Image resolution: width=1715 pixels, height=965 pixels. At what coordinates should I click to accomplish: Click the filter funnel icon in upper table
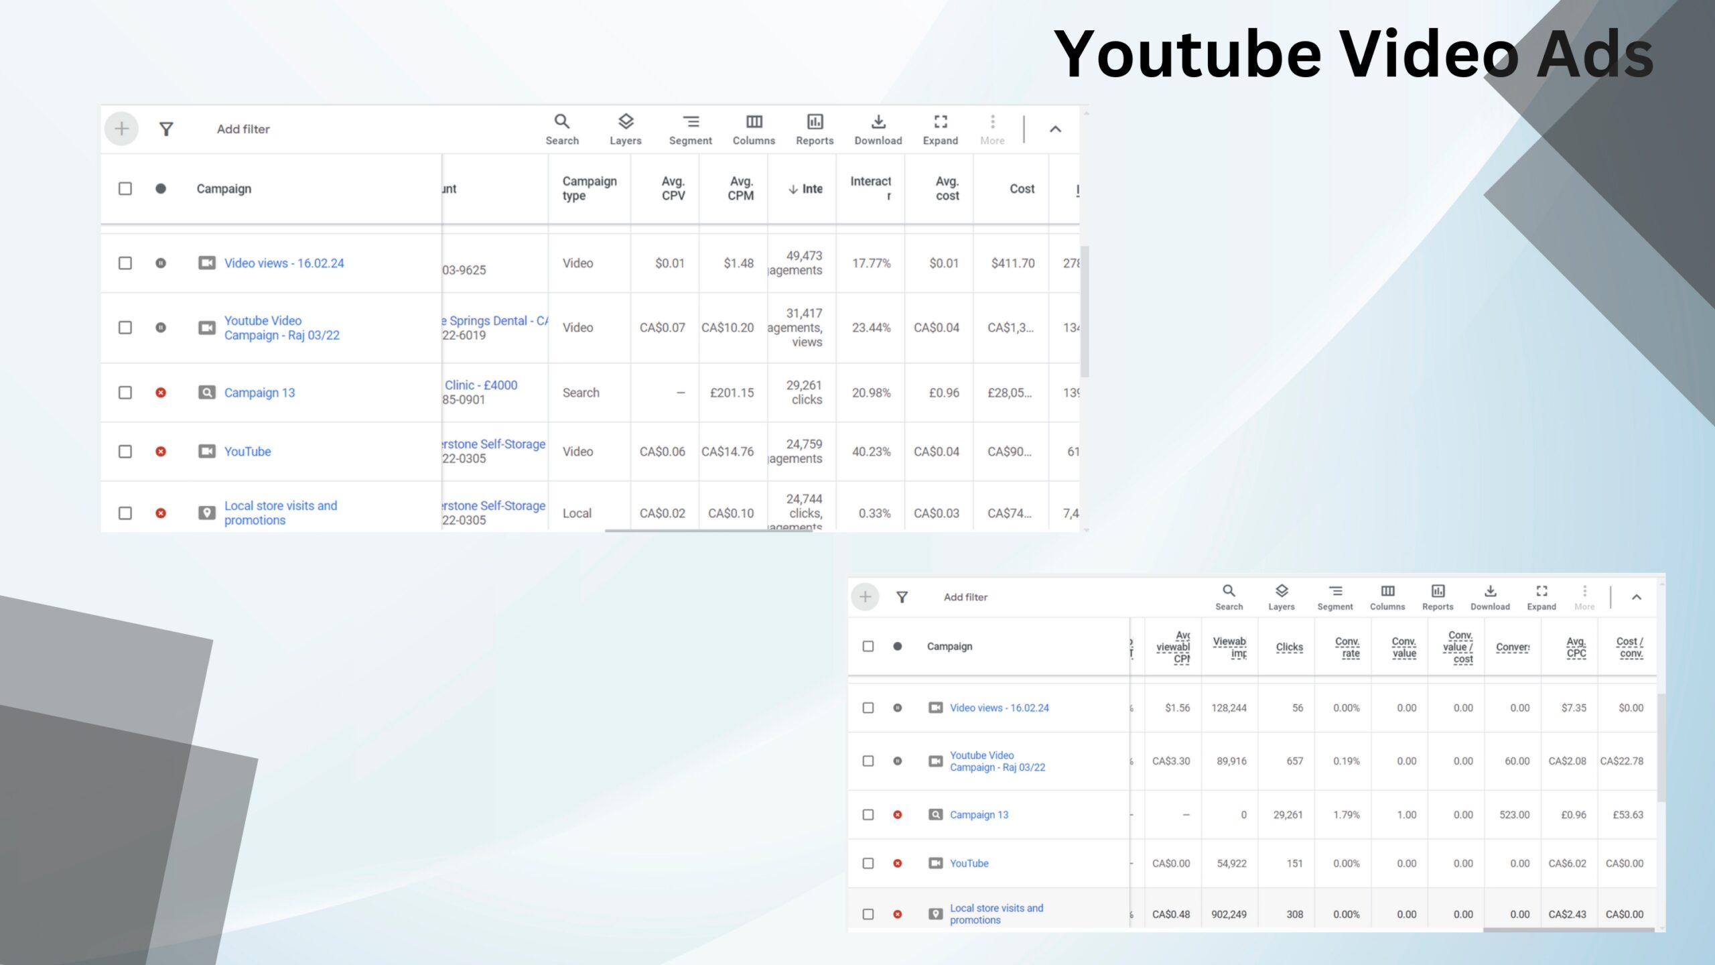pyautogui.click(x=166, y=129)
